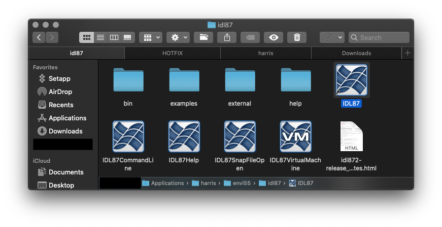Open the IDL87CommandLine application icon
The height and width of the screenshot is (227, 442).
coord(128,137)
